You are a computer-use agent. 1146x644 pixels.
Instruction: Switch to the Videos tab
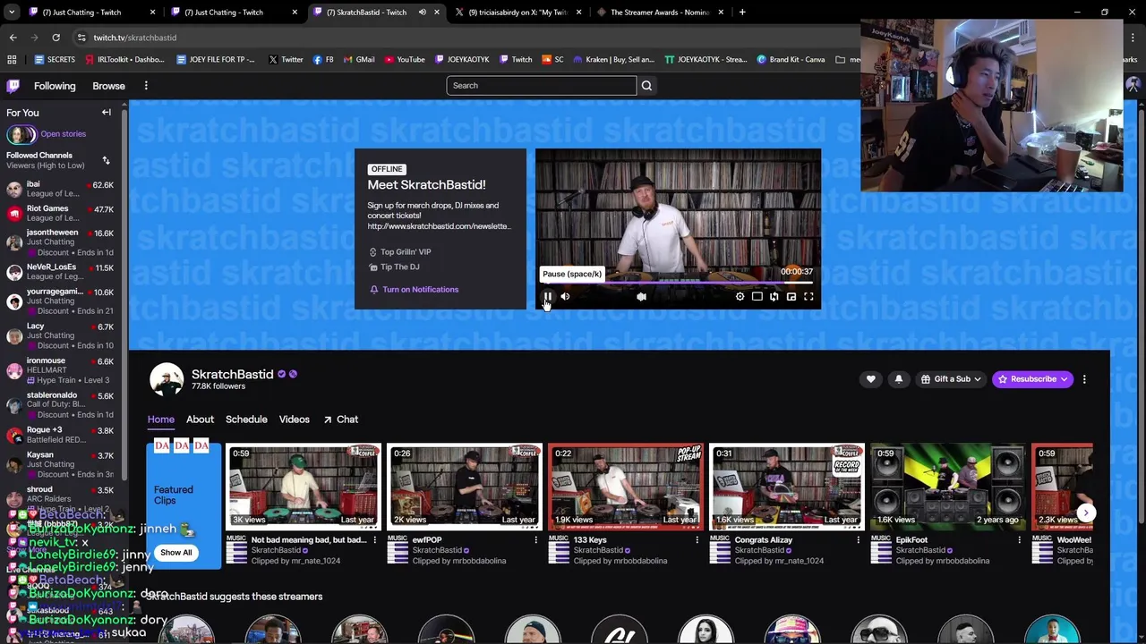pos(294,419)
